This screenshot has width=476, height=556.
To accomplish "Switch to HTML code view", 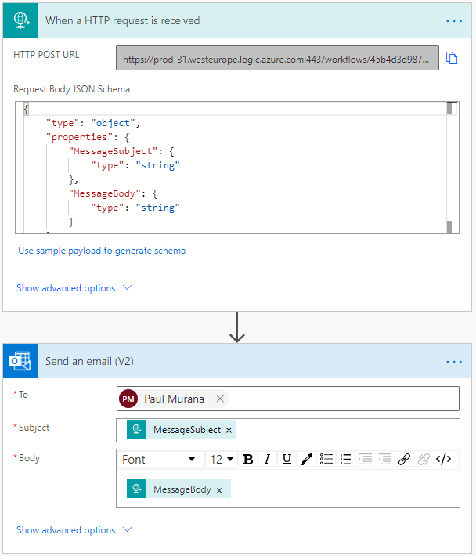I will click(x=443, y=459).
